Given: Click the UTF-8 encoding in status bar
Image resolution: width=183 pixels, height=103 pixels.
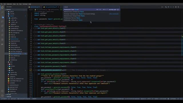Looking at the screenshot, I should pos(149,99).
